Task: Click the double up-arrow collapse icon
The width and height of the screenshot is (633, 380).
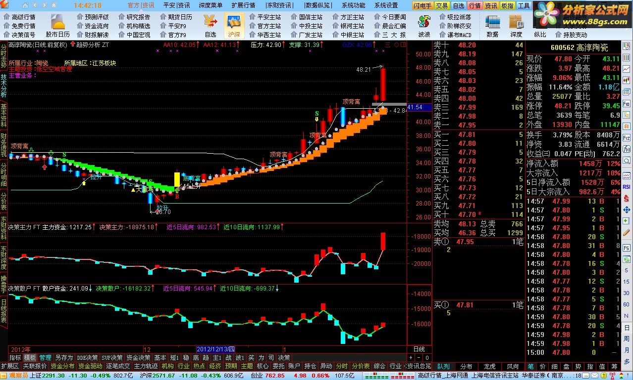Action: pyautogui.click(x=54, y=5)
